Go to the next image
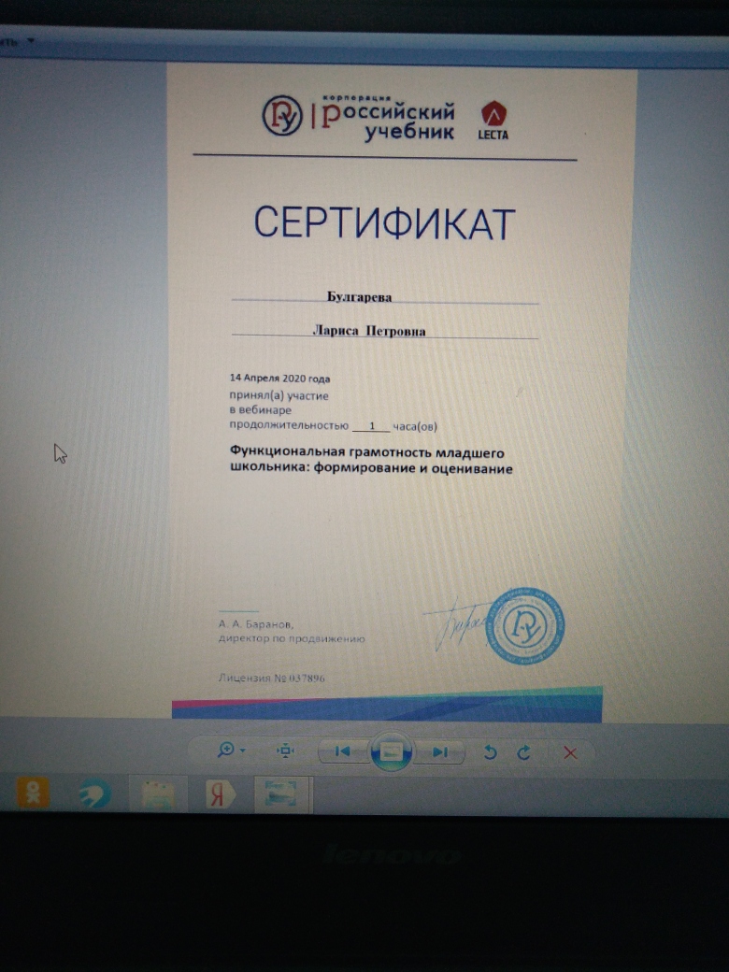 coord(441,752)
